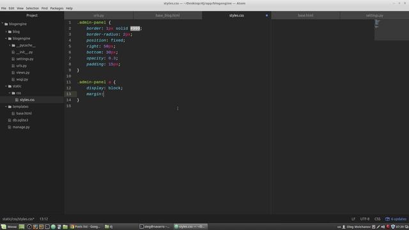
Task: Click the show desktop icon in taskbar
Action: tap(21, 227)
